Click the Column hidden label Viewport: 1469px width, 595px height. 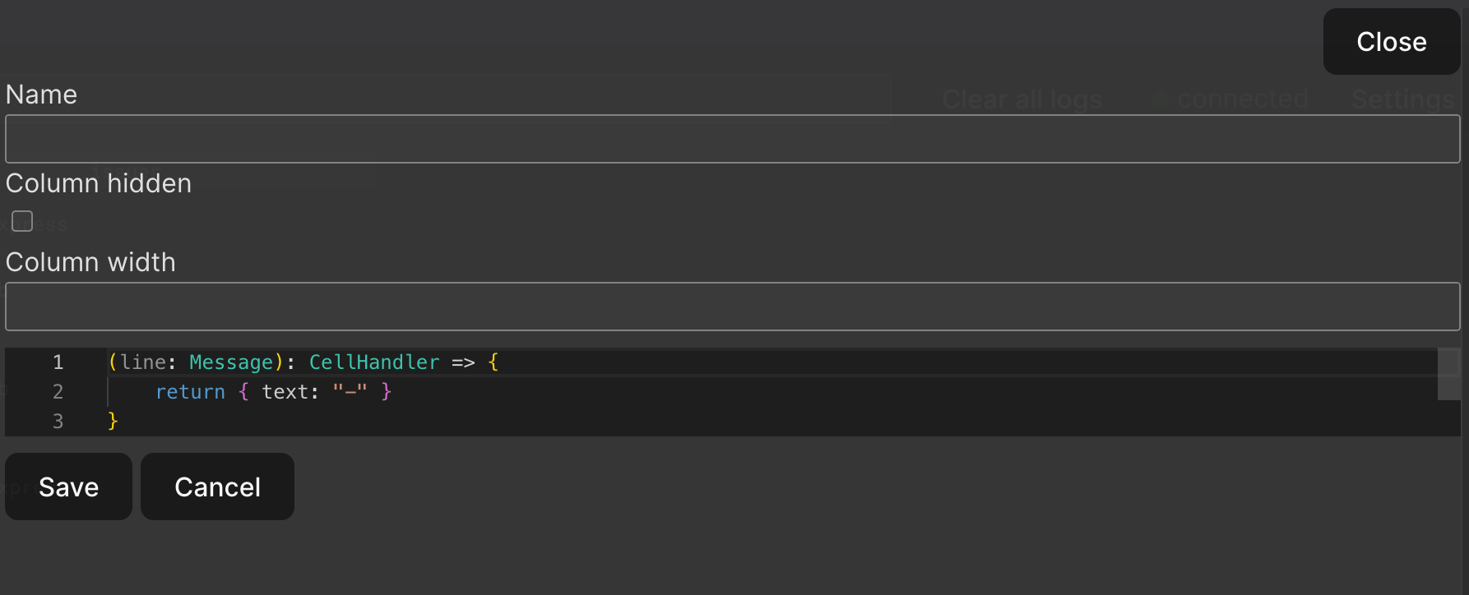coord(99,183)
